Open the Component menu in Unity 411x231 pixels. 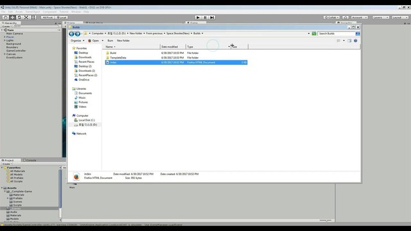coord(49,12)
